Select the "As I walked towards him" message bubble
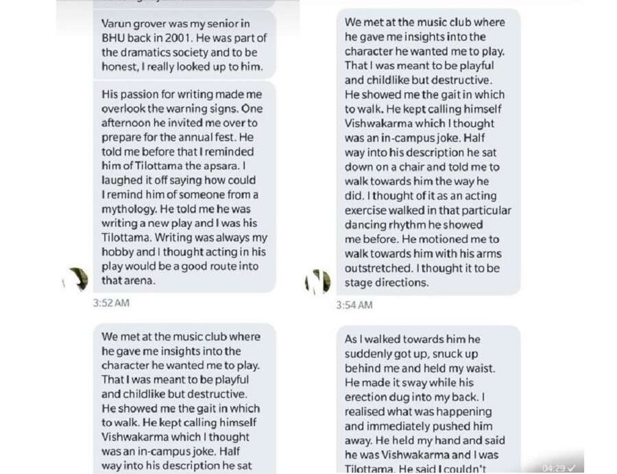The height and width of the screenshot is (474, 617). 427,399
